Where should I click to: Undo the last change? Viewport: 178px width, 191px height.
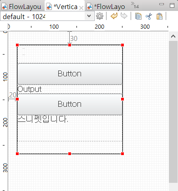click(114, 16)
